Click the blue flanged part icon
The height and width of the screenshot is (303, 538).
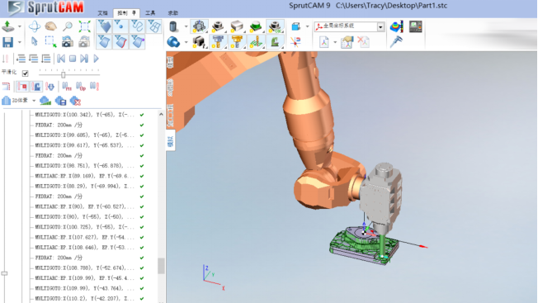point(174,42)
